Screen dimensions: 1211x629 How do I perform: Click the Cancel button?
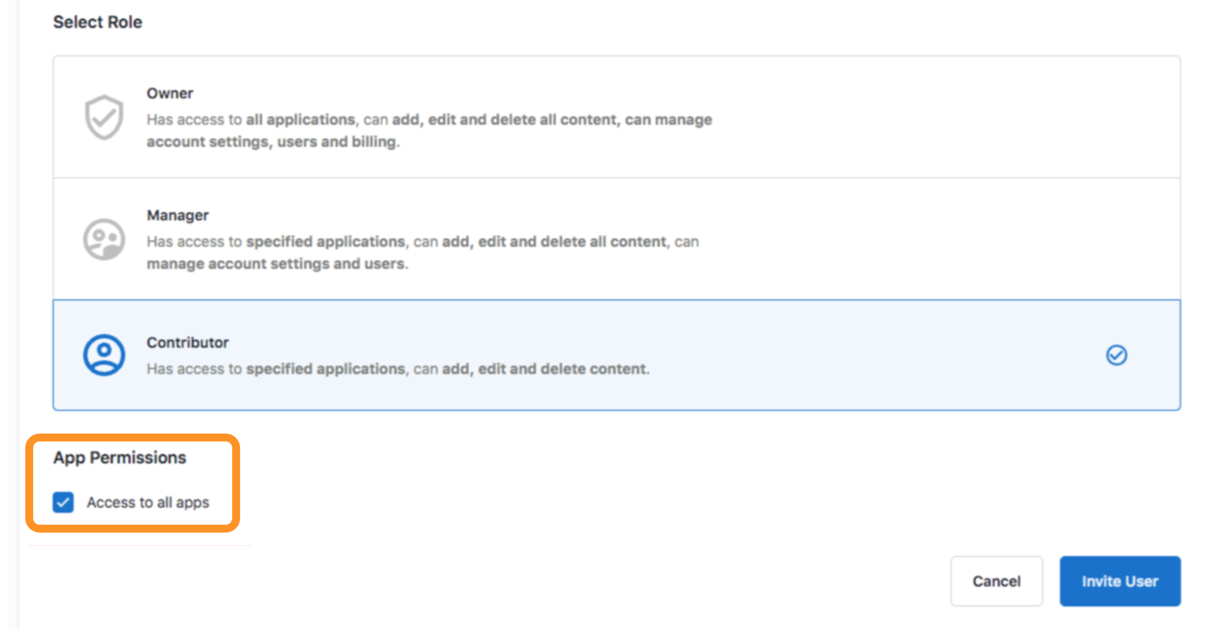(x=996, y=581)
